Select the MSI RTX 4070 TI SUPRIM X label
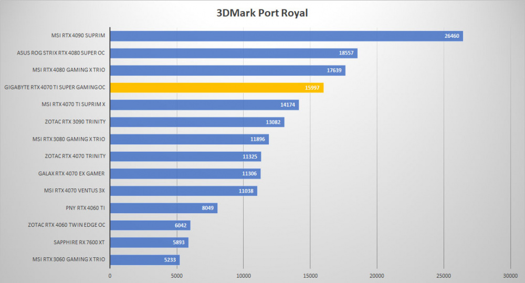Viewport: 525px width, 283px height. pyautogui.click(x=73, y=104)
